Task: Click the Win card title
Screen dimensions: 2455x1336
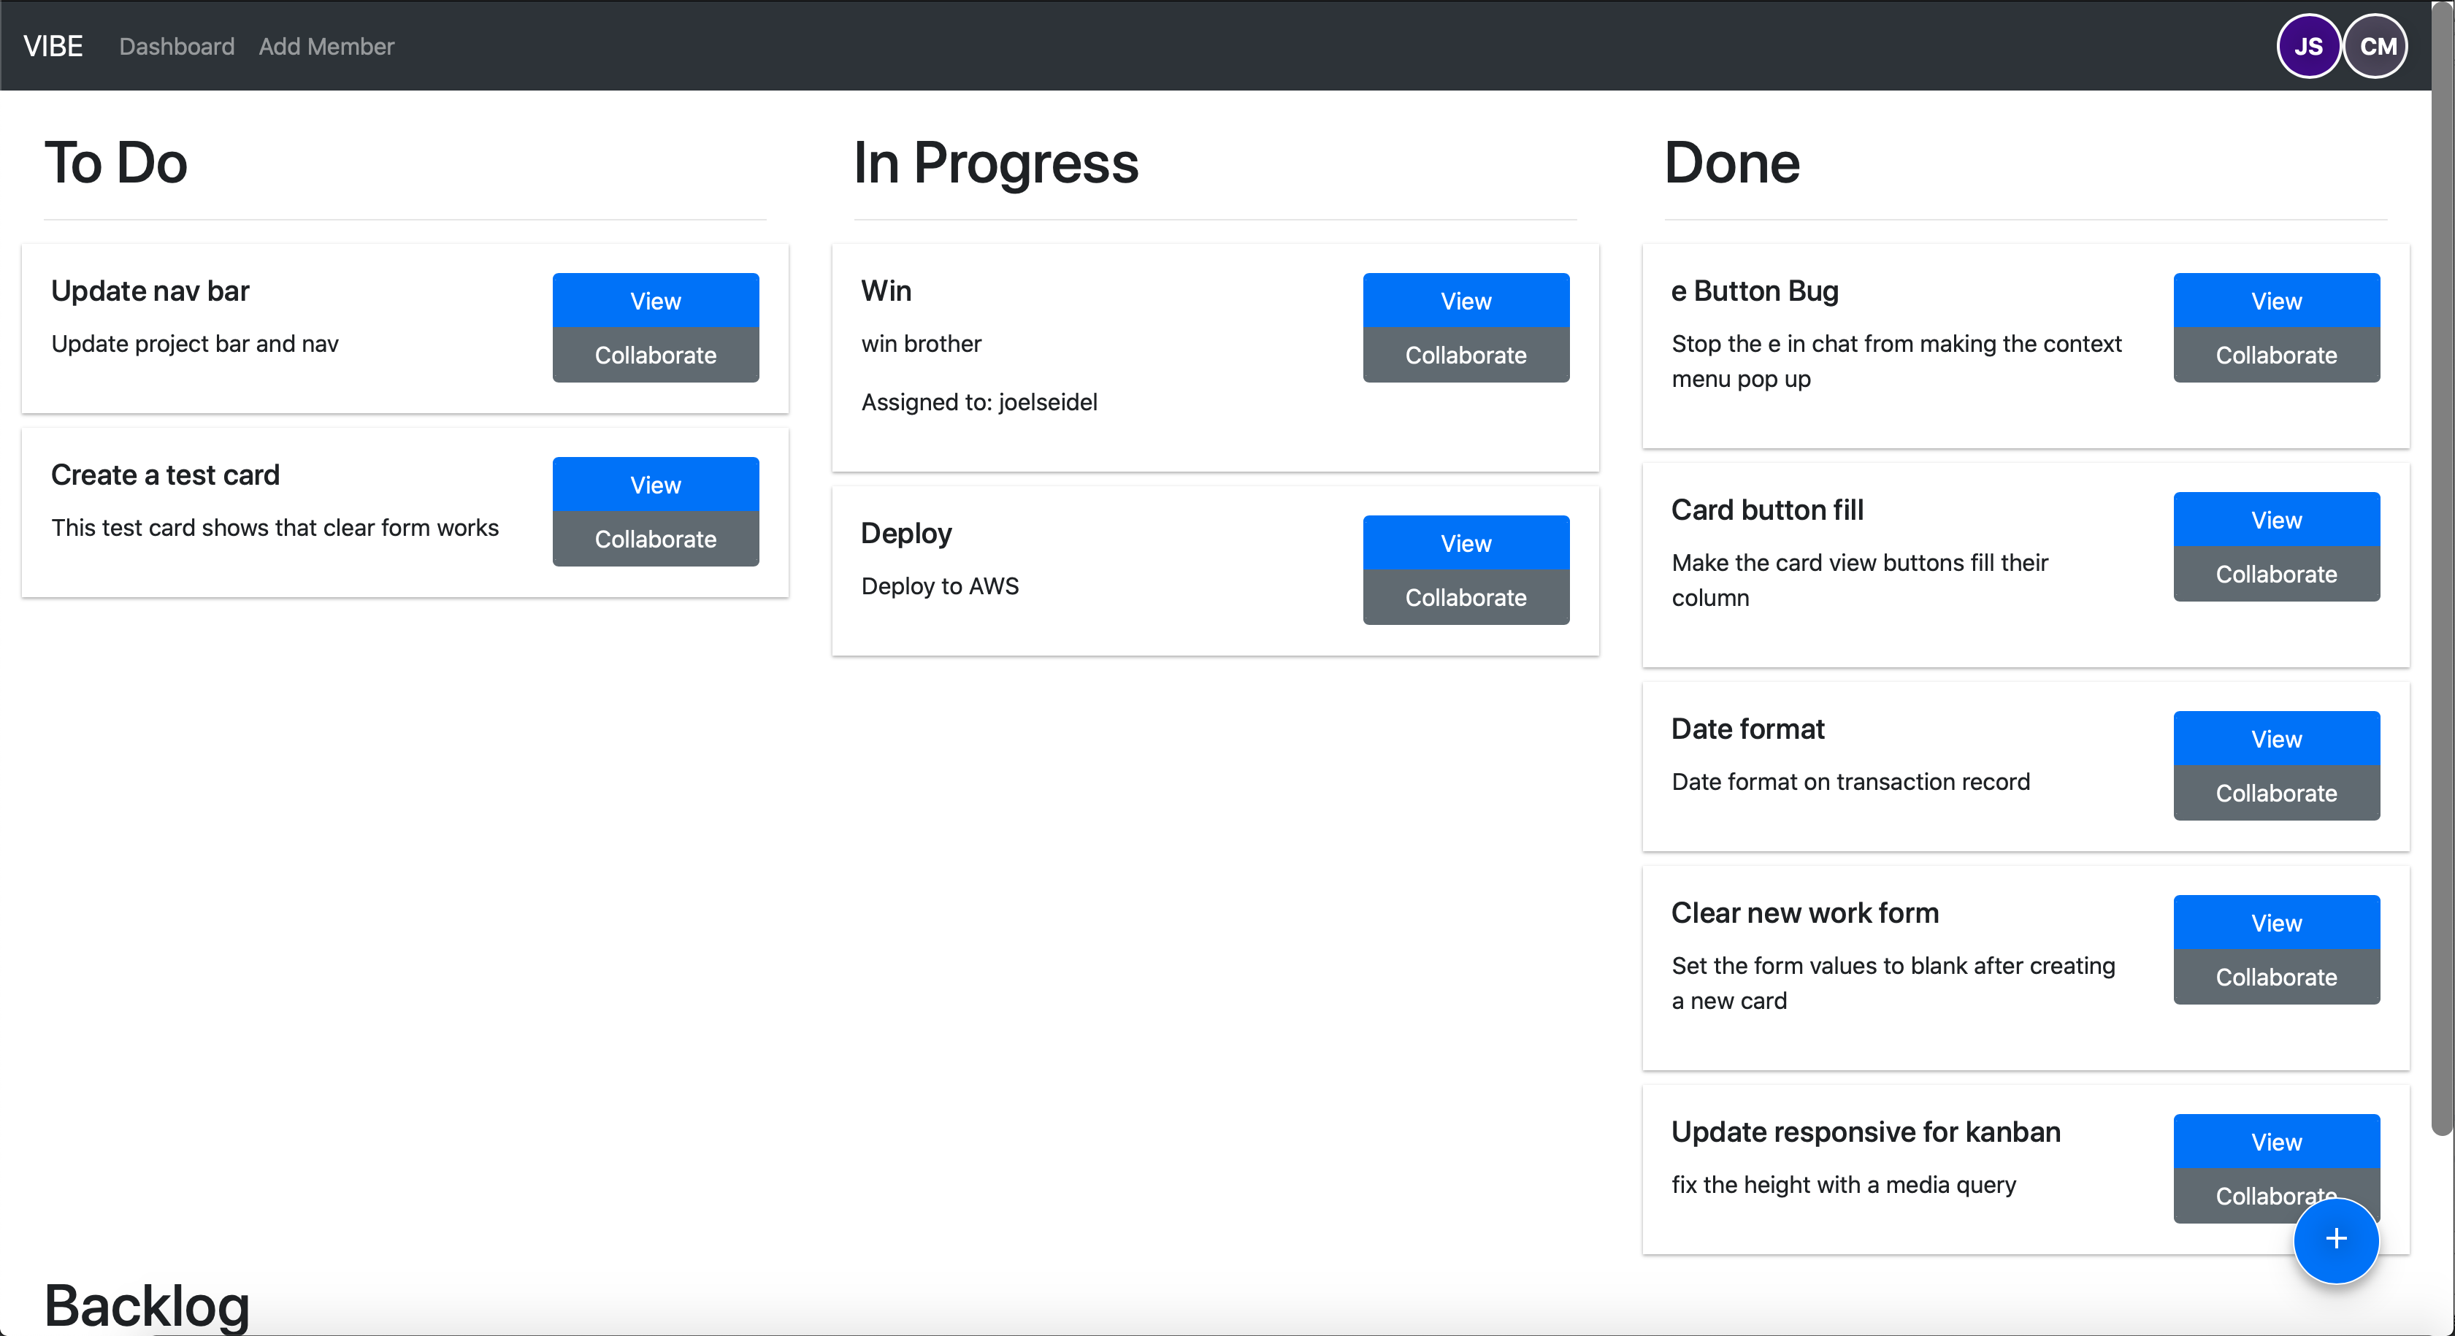Action: tap(886, 291)
